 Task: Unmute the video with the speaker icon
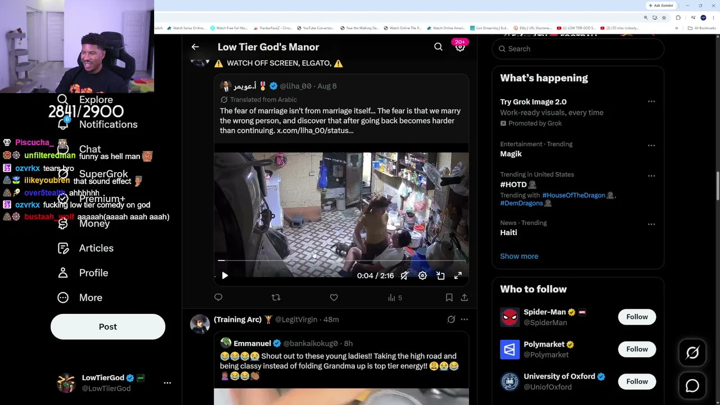[x=404, y=276]
